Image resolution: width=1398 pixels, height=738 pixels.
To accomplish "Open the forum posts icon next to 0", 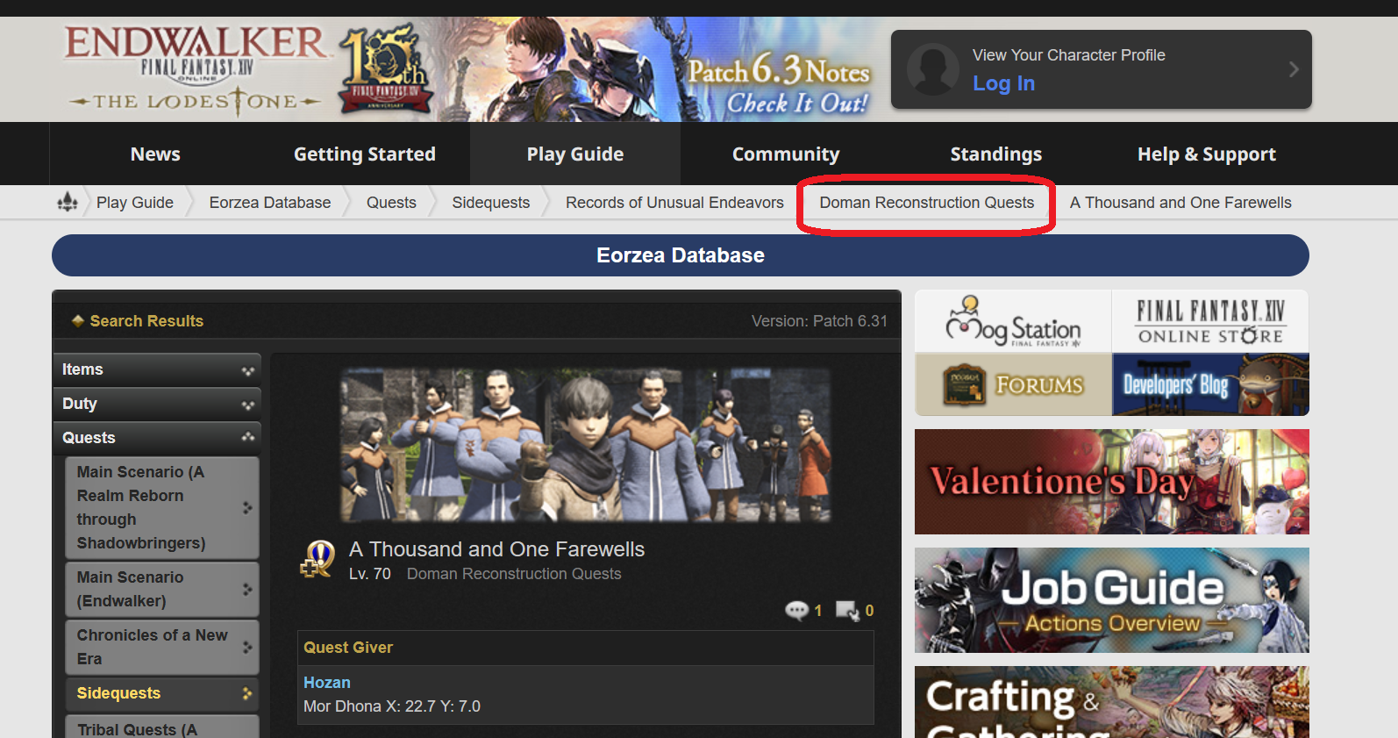I will tap(847, 611).
